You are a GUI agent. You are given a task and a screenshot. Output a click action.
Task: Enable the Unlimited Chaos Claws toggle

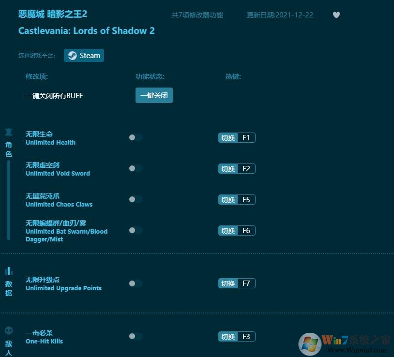click(135, 199)
